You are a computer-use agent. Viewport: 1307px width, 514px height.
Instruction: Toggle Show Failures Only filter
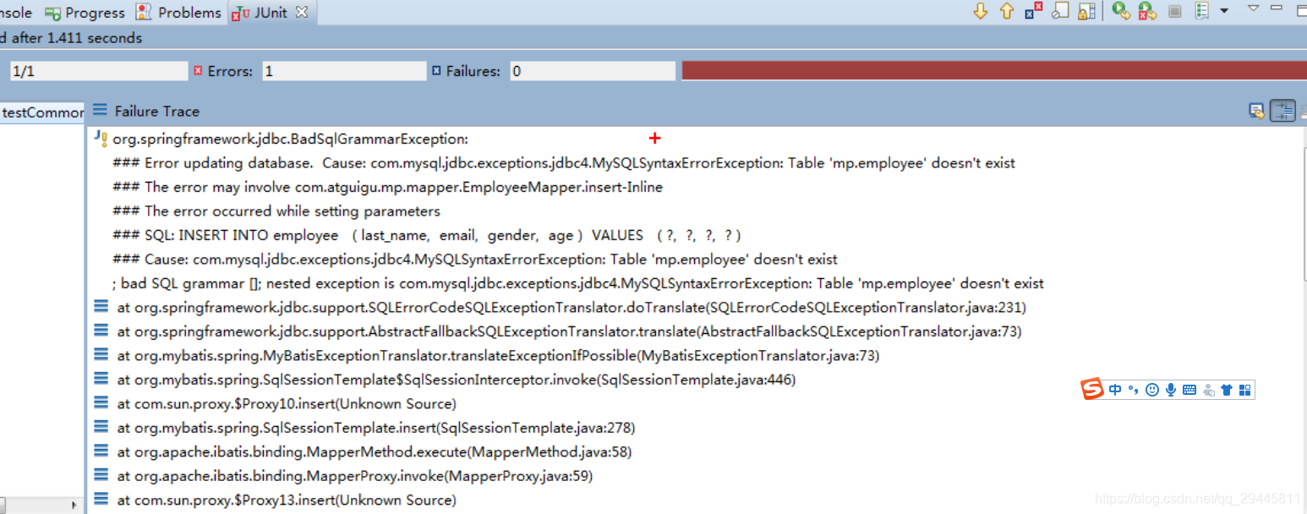1033,11
